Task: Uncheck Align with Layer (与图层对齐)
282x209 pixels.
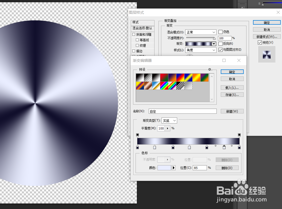Action: pos(221,50)
